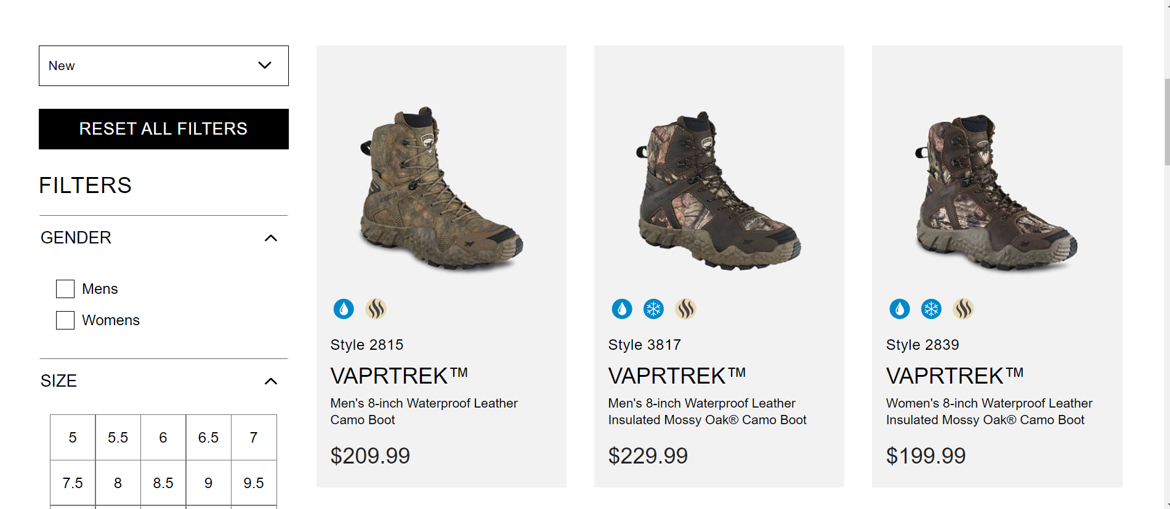This screenshot has width=1170, height=509.
Task: Click the insulated snowflake icon on Style 2839
Action: point(932,309)
